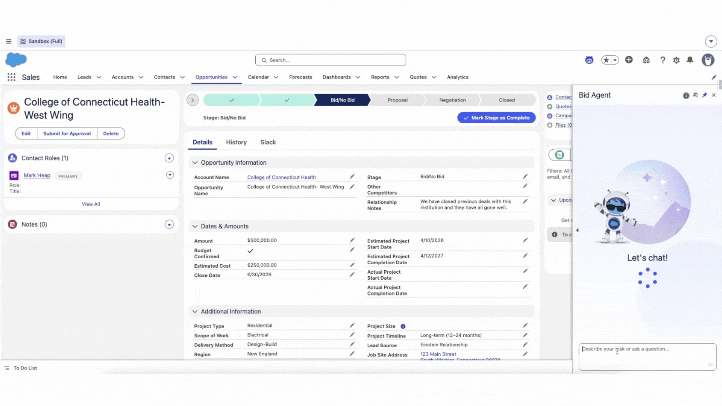Open Opportunities tab dropdown arrow
This screenshot has height=406, width=722.
235,77
